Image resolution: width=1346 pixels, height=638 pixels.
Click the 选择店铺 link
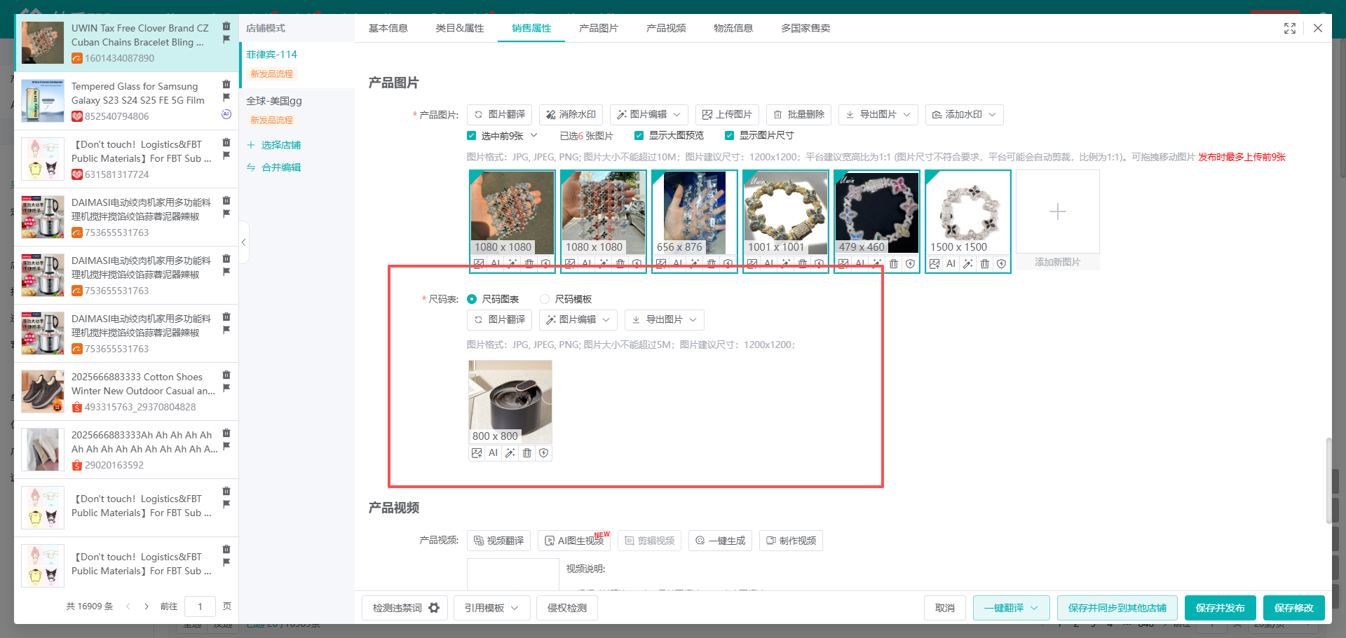click(273, 145)
